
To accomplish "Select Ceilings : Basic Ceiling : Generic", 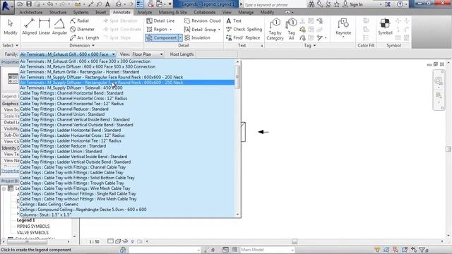I will click(x=127, y=204).
